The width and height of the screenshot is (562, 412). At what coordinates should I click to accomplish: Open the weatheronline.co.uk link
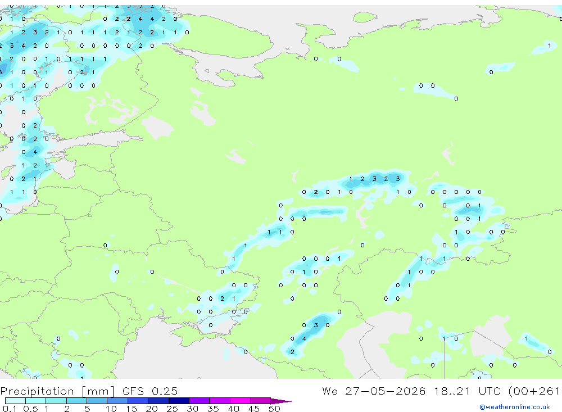(x=515, y=407)
